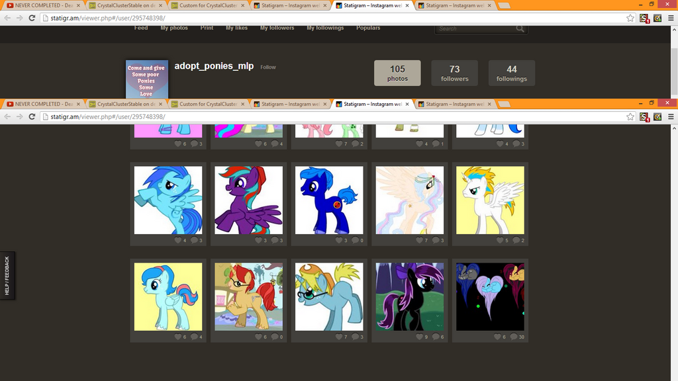Go back in the lower browser window

(x=7, y=116)
